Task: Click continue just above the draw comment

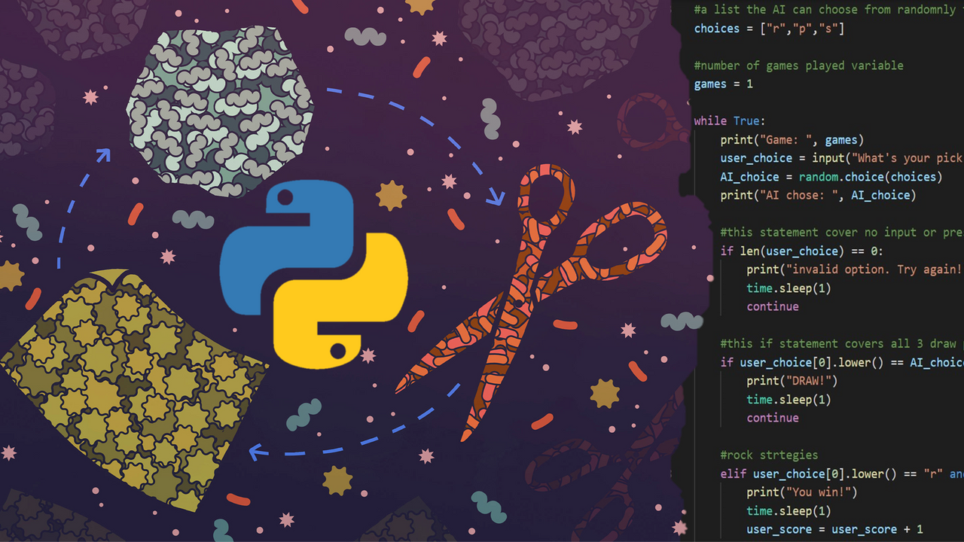Action: [773, 306]
